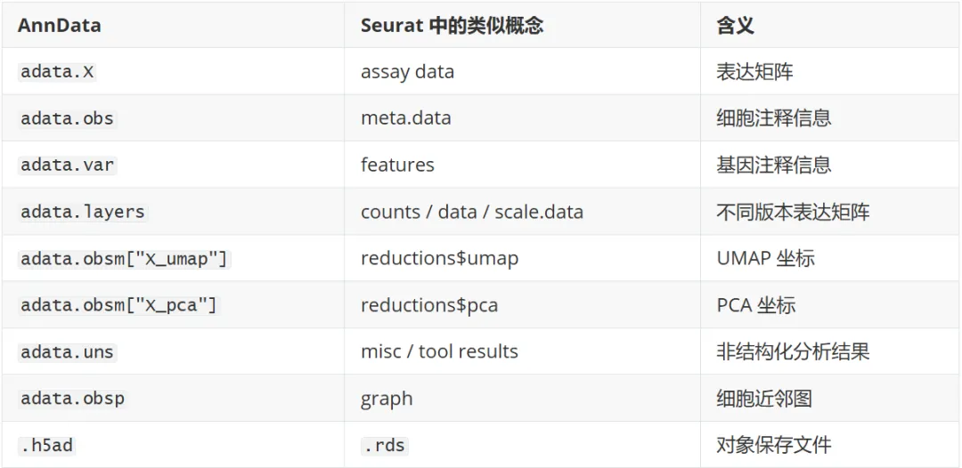Viewport: 962px width, 468px height.
Task: Select the 表达矩阵 cell
Action: pyautogui.click(x=754, y=72)
